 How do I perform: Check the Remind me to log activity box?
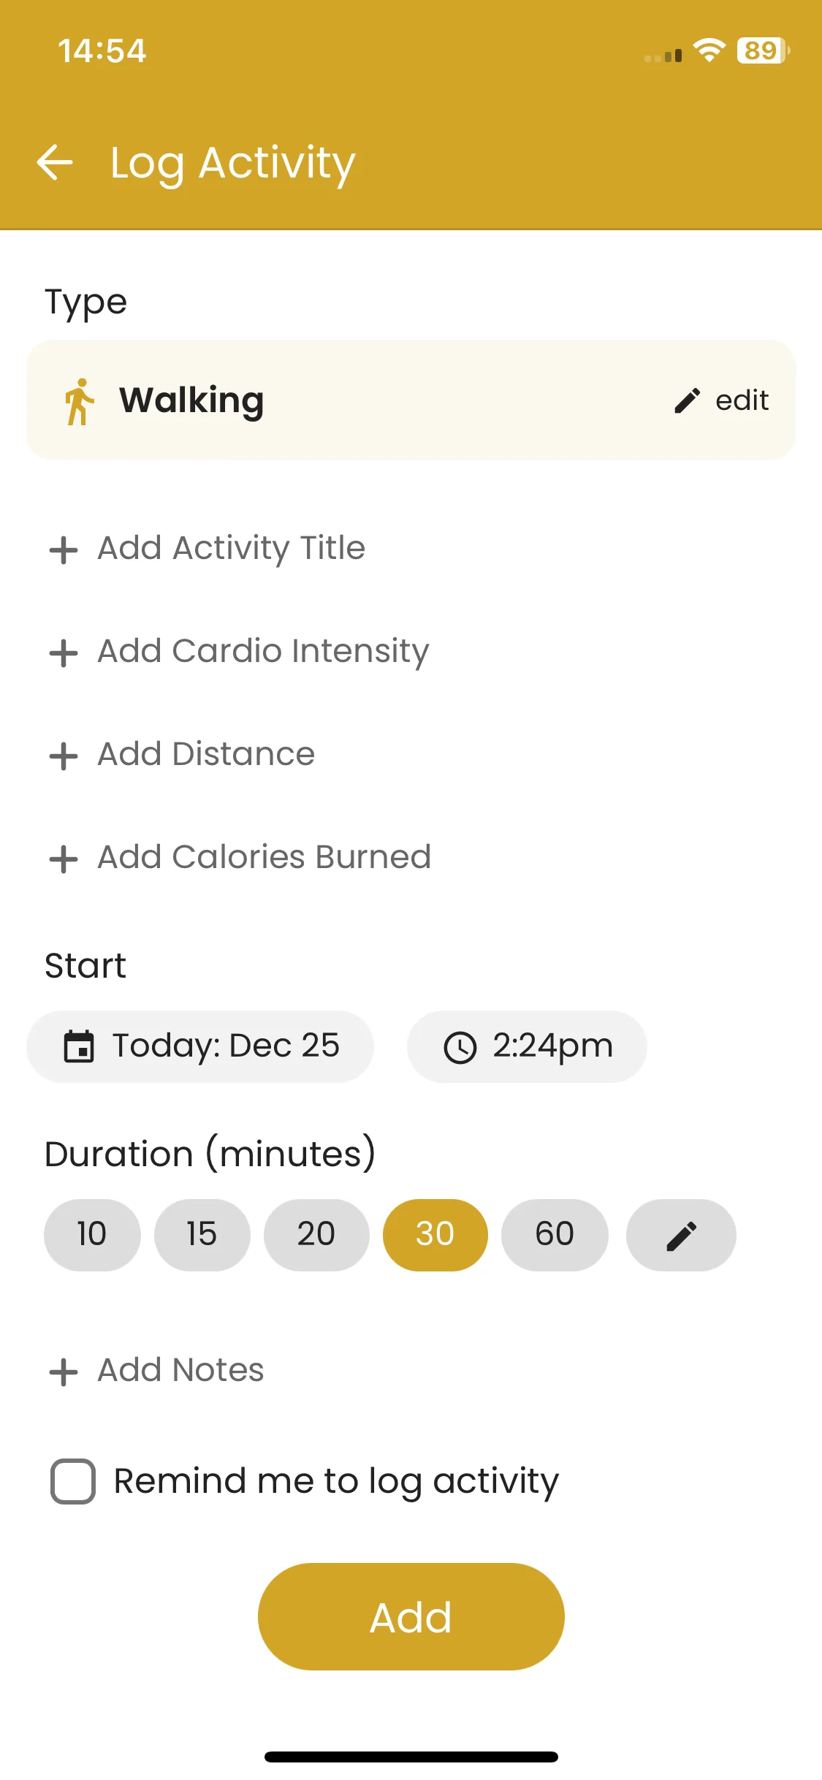73,1481
